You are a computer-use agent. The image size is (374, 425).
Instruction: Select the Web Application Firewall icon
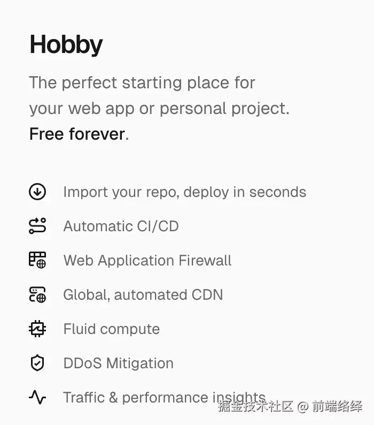tap(37, 260)
